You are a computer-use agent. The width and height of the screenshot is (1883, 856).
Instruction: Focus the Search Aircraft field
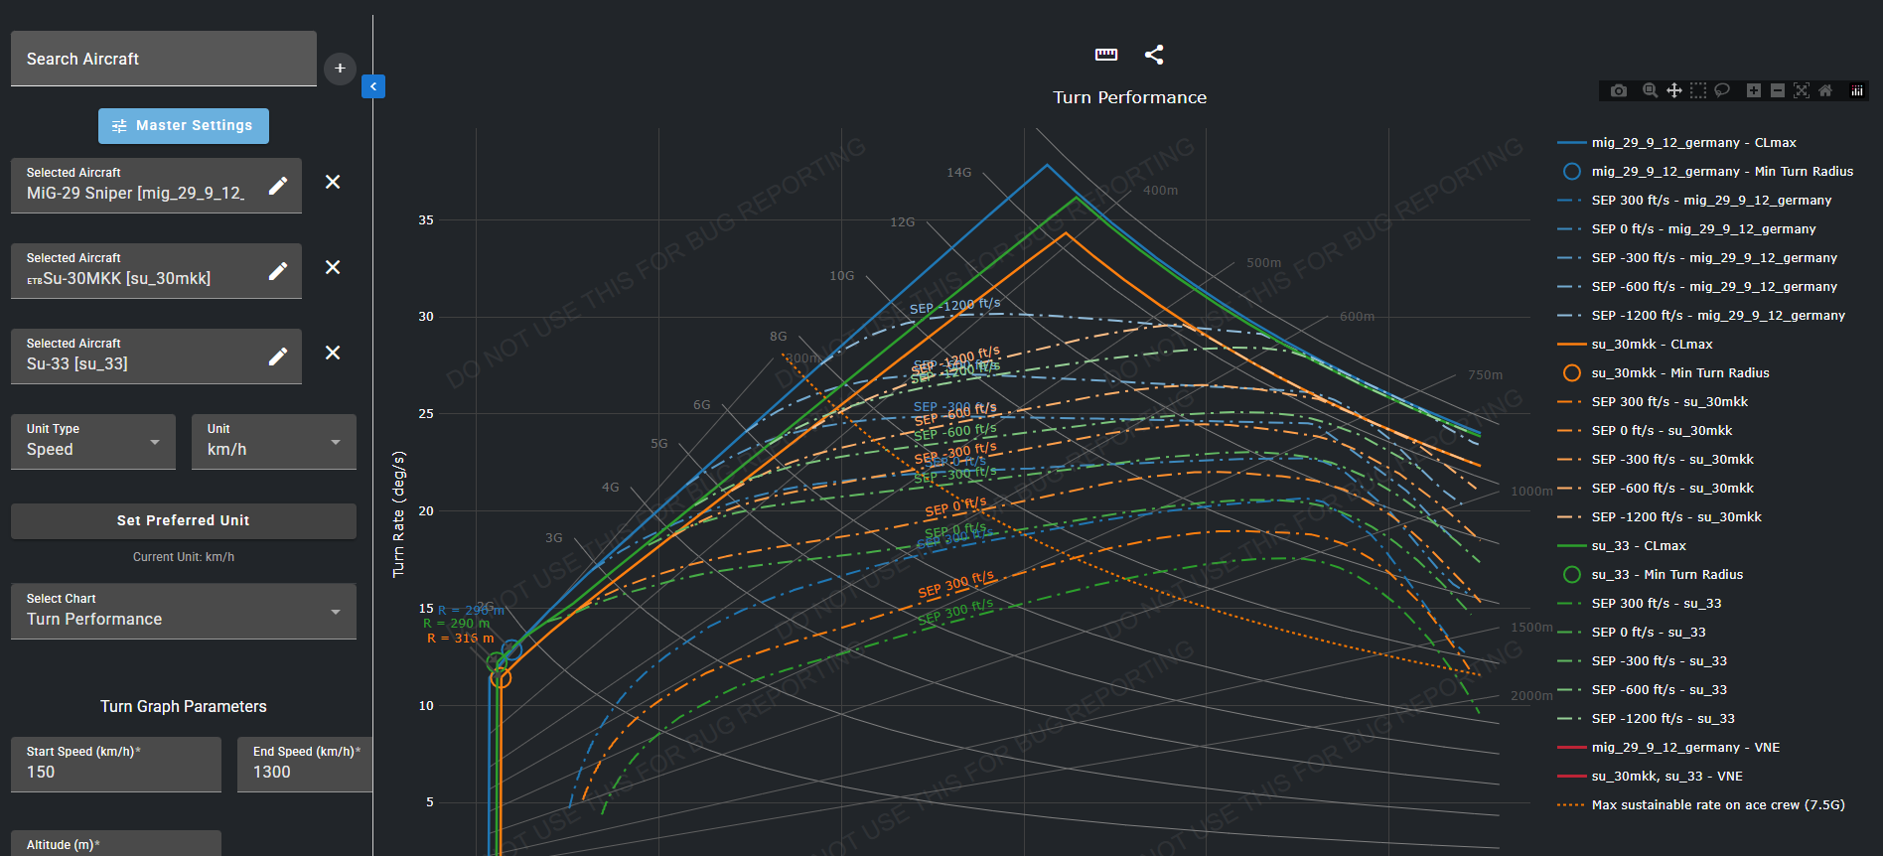click(164, 59)
